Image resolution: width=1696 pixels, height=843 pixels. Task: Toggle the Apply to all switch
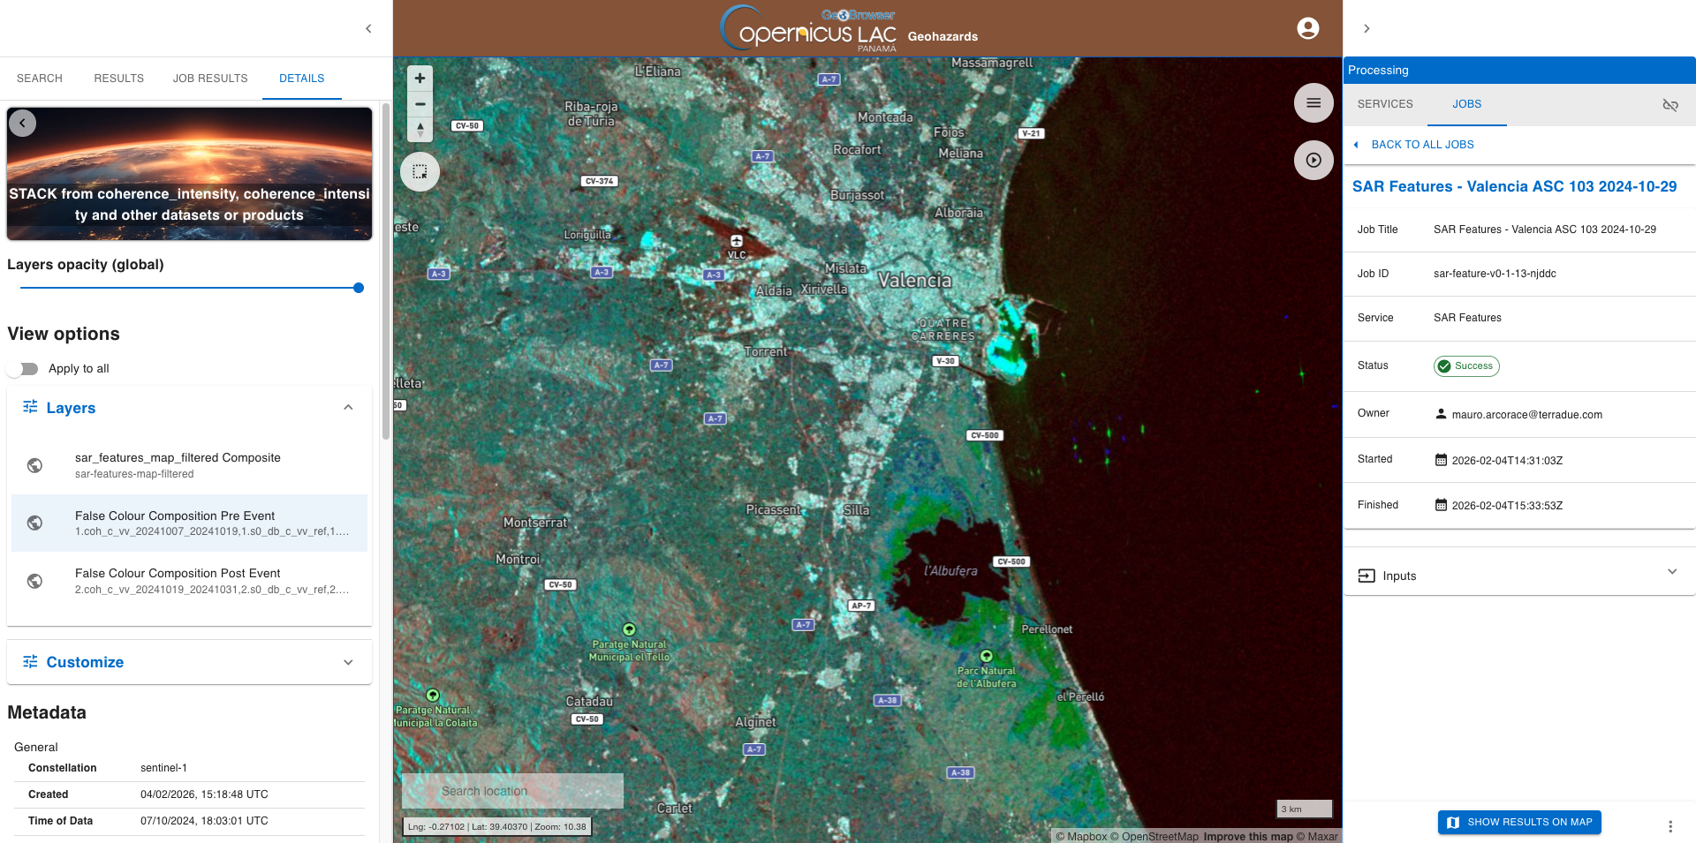point(24,369)
